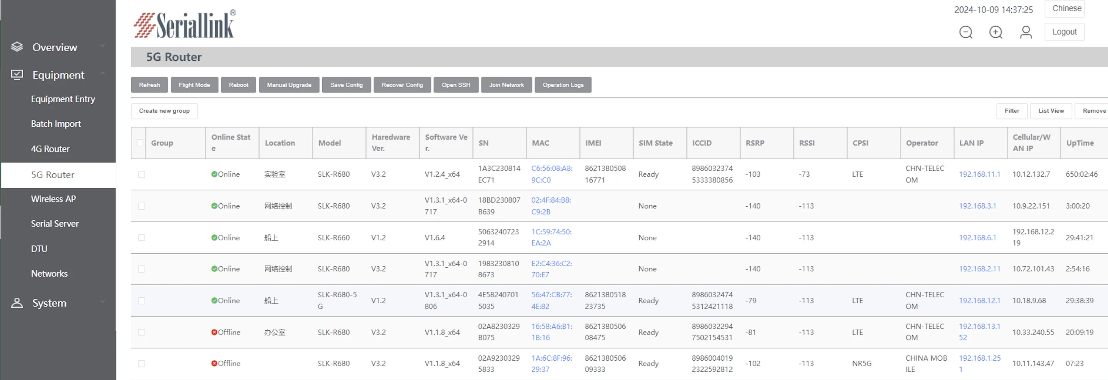
Task: Open the 4G Router menu item
Action: pyautogui.click(x=50, y=149)
